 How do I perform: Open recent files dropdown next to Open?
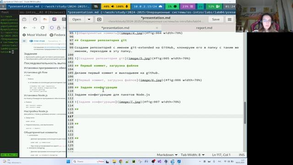(89, 19)
